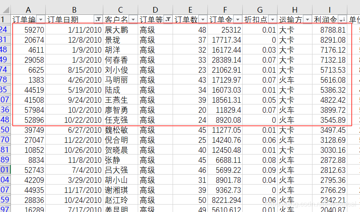The height and width of the screenshot is (212, 360).
Task: Click order amount 9362.73
Action: (x=228, y=190)
